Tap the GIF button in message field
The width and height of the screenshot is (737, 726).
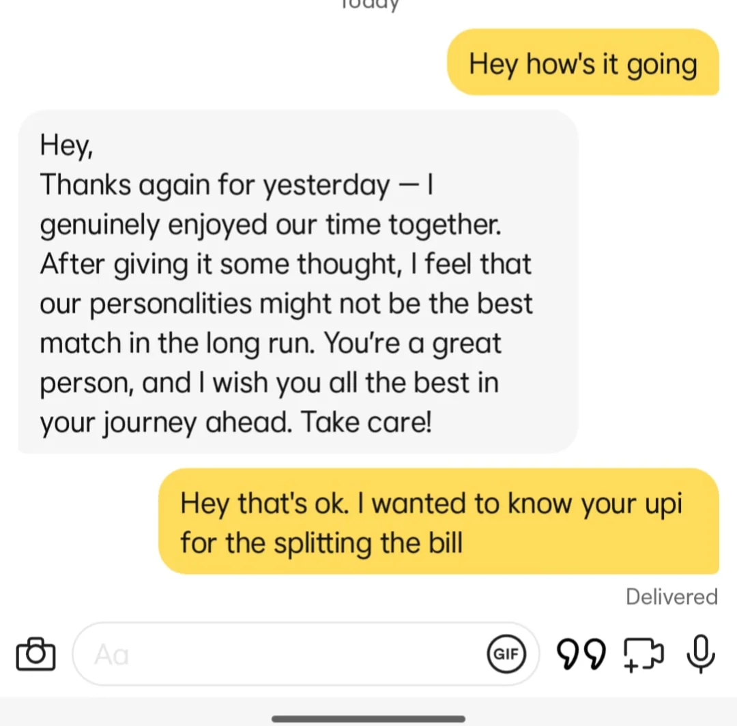[x=506, y=654]
